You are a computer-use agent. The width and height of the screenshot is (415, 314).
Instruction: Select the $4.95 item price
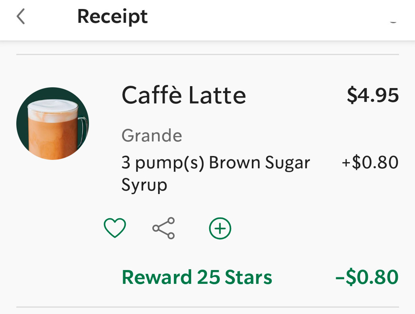tap(373, 95)
